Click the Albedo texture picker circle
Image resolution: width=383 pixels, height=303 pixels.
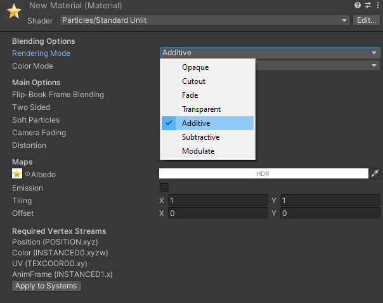coord(27,174)
